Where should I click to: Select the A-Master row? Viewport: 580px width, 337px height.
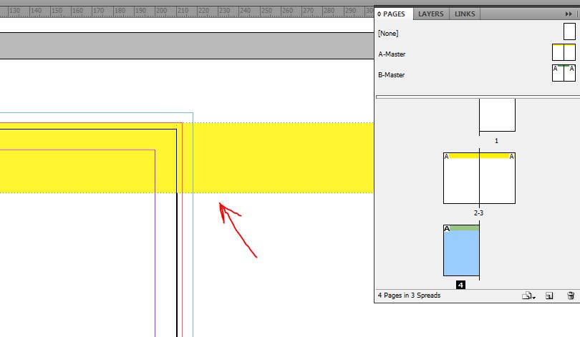(x=476, y=54)
